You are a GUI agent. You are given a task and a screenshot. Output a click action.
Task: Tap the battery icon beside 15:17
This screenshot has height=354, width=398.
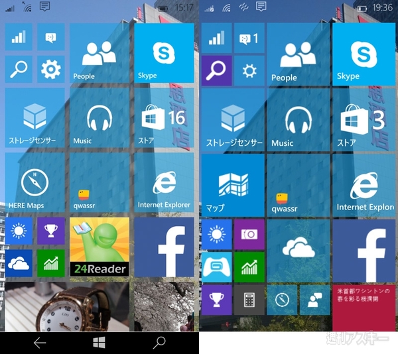click(x=163, y=9)
